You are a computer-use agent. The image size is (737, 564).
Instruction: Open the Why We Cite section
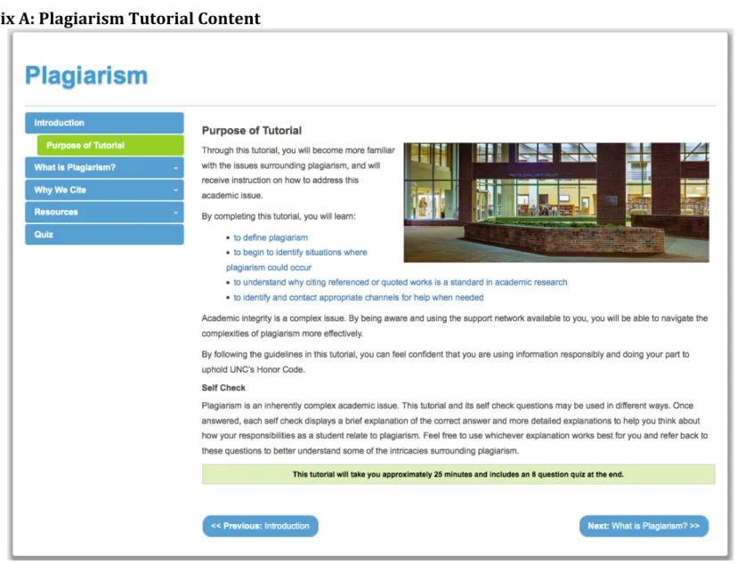[104, 189]
